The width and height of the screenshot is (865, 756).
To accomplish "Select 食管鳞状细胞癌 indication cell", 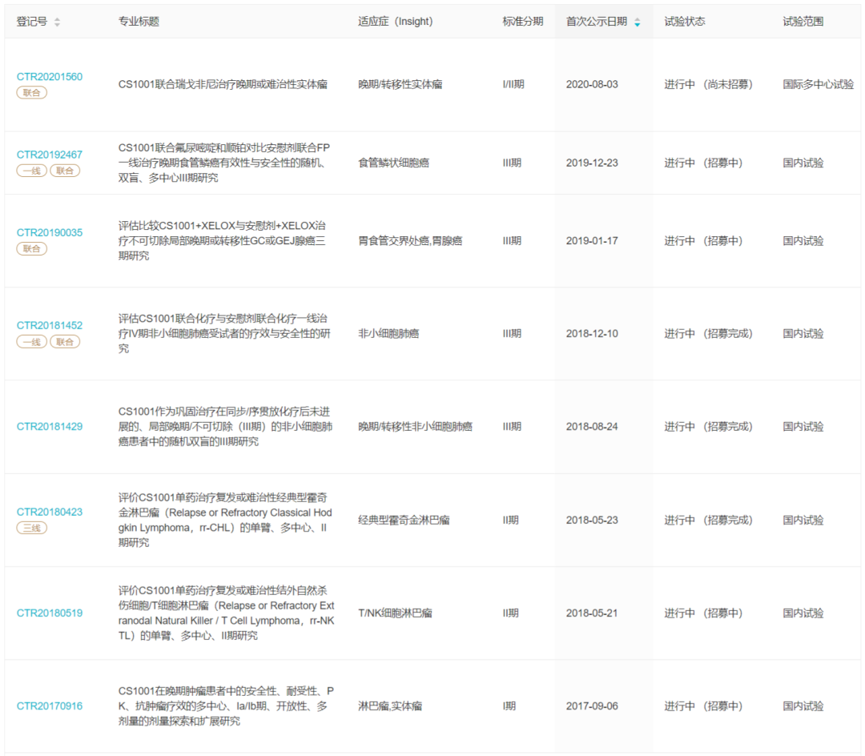I will pyautogui.click(x=393, y=163).
